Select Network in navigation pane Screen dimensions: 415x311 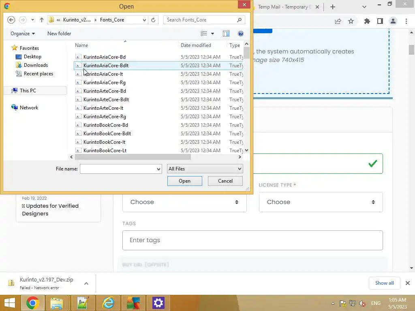tap(29, 108)
